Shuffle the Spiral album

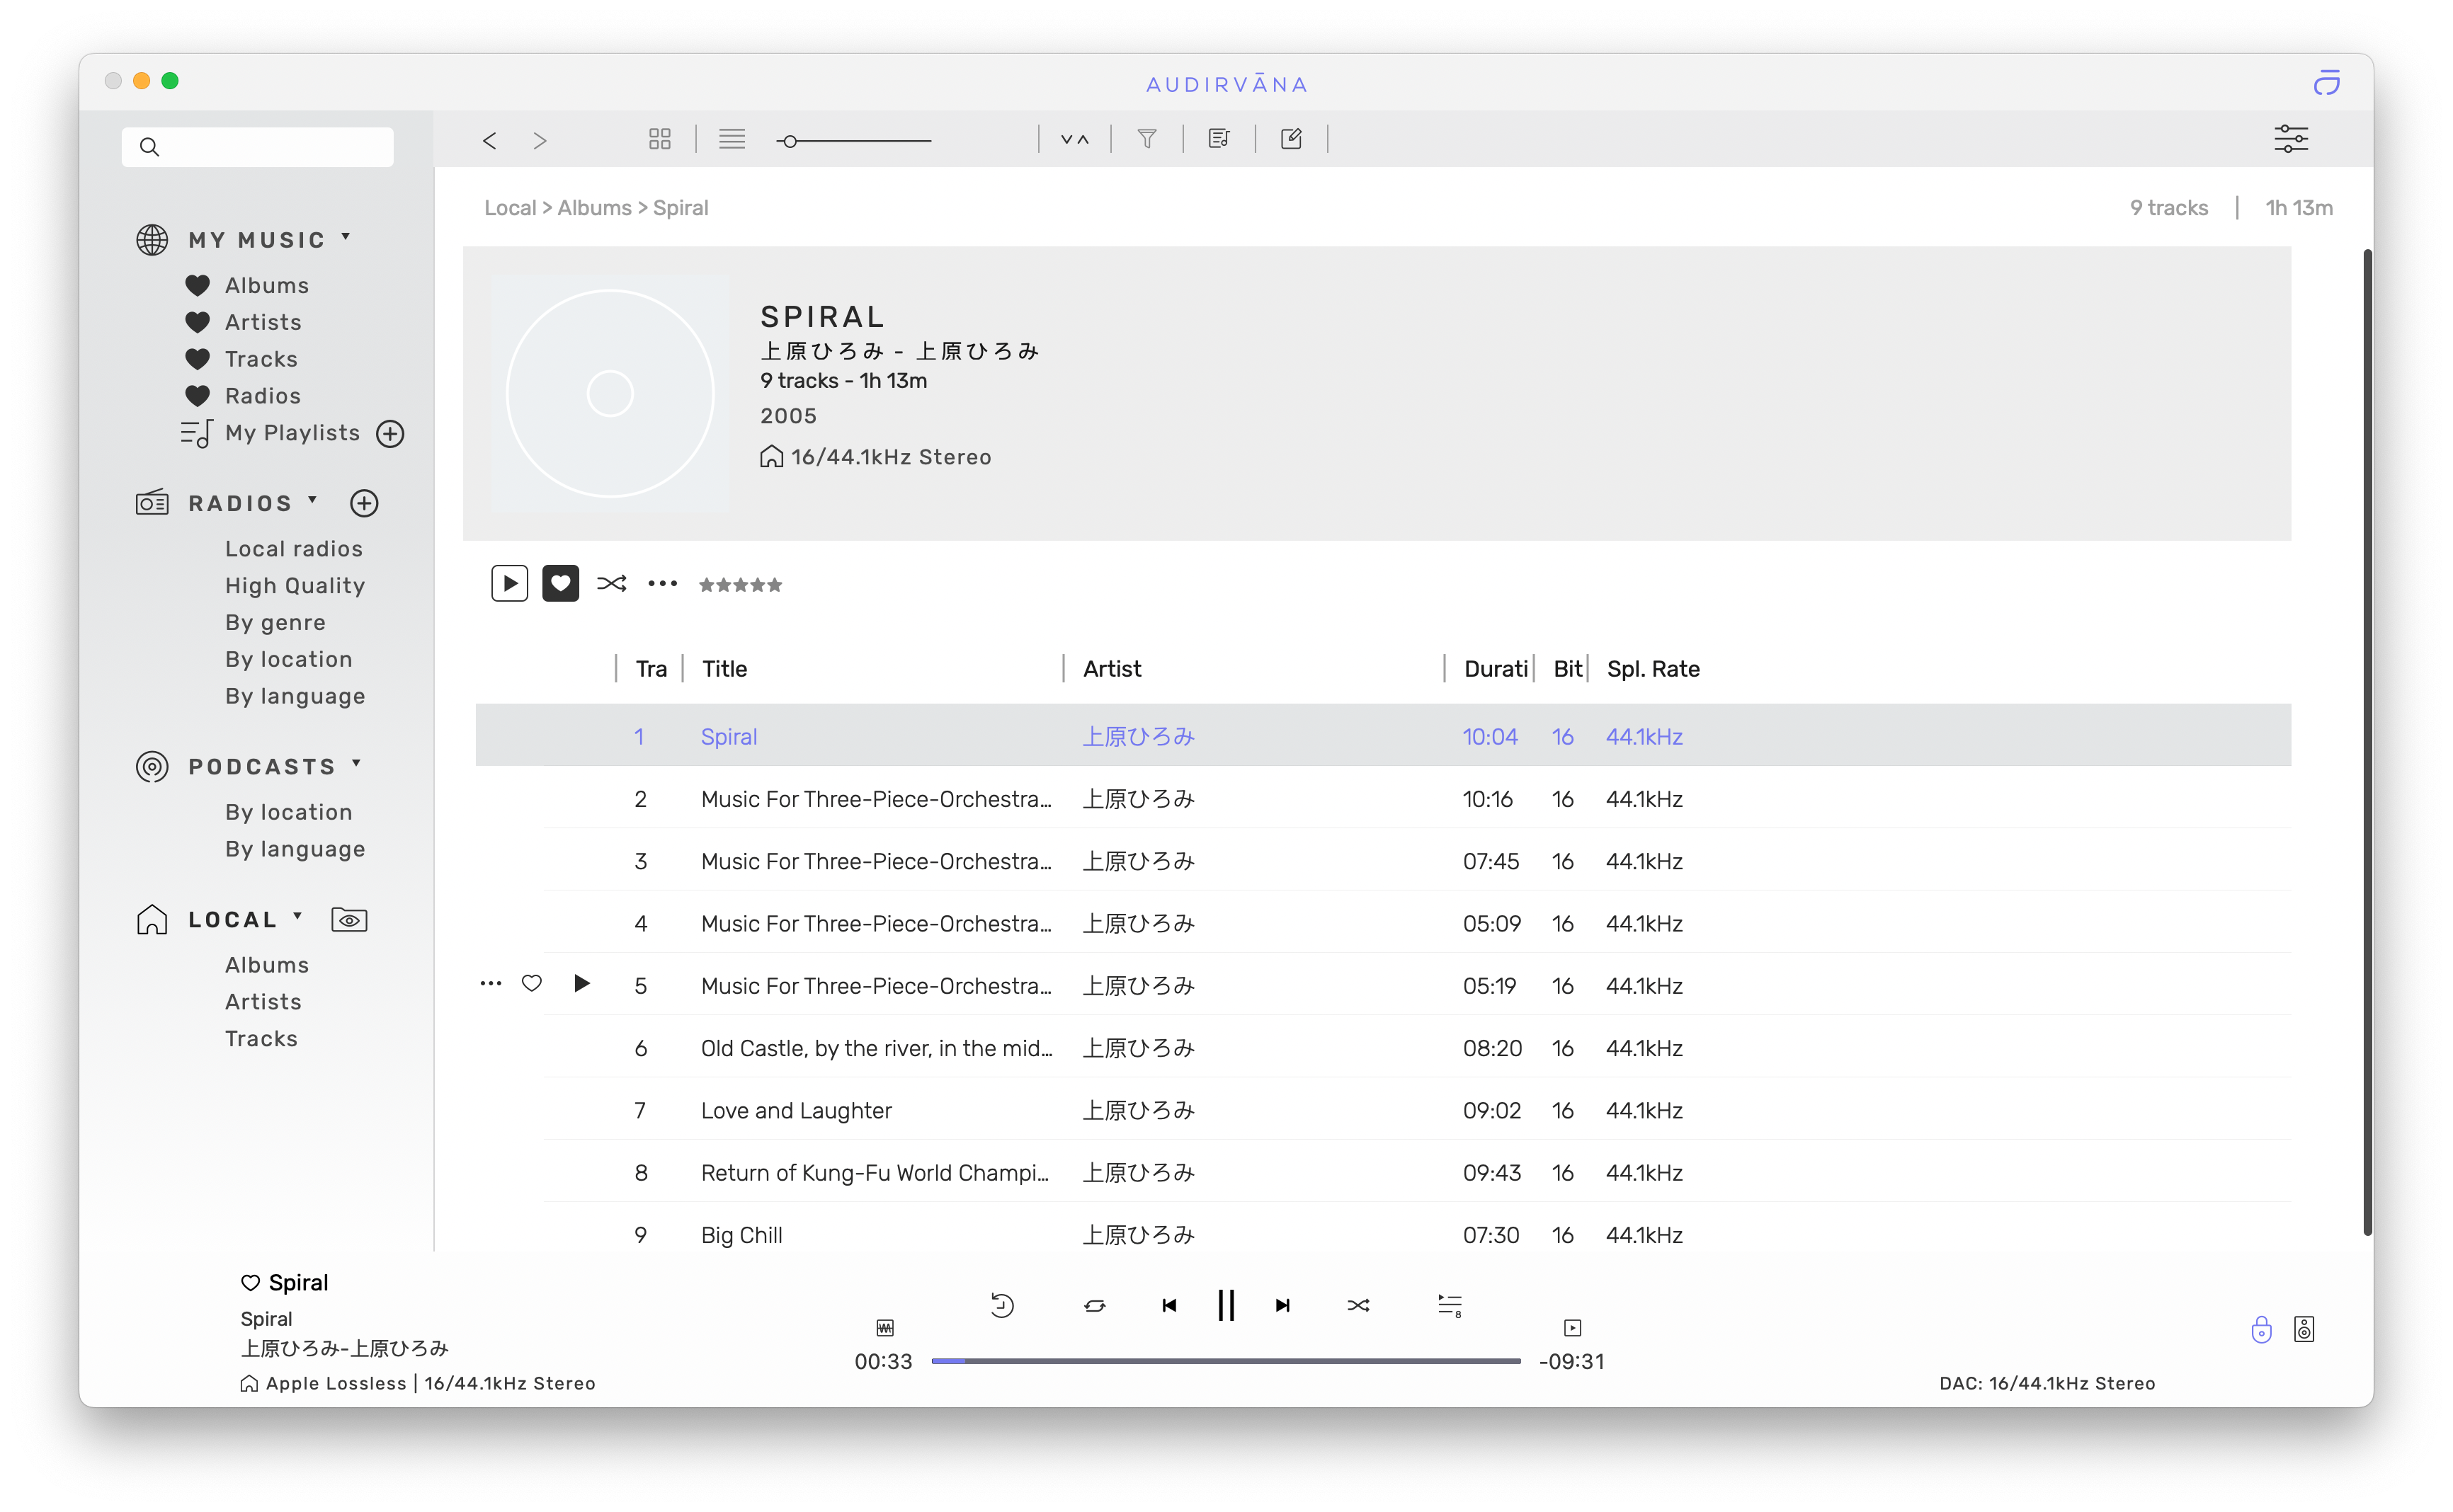click(611, 584)
